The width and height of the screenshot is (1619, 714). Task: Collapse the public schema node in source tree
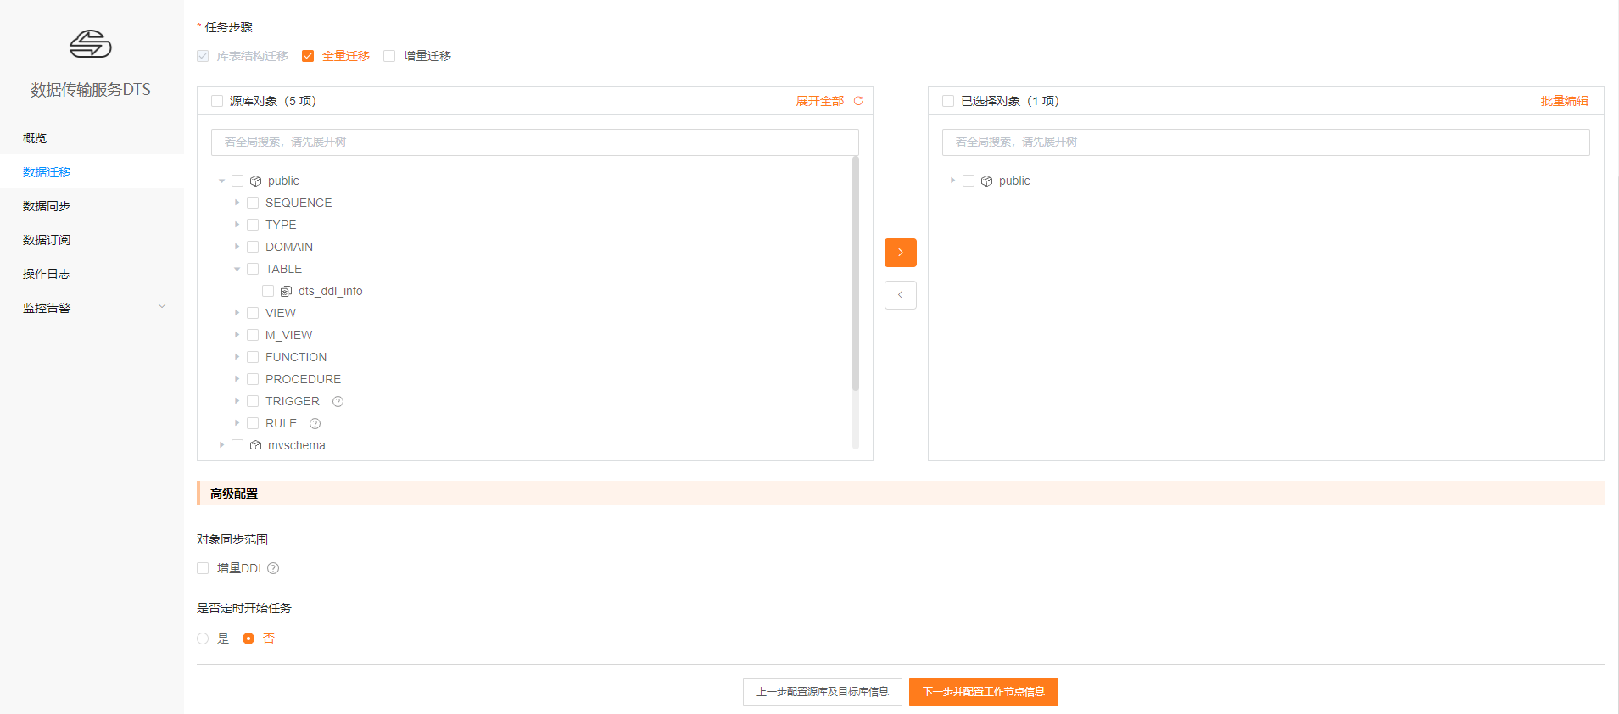[221, 181]
